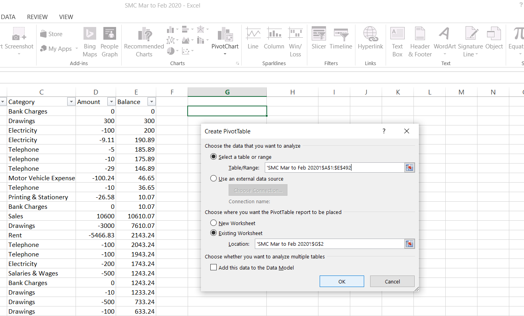Image resolution: width=524 pixels, height=316 pixels.
Task: Click the PivotChart icon in ribbon
Action: 225,36
